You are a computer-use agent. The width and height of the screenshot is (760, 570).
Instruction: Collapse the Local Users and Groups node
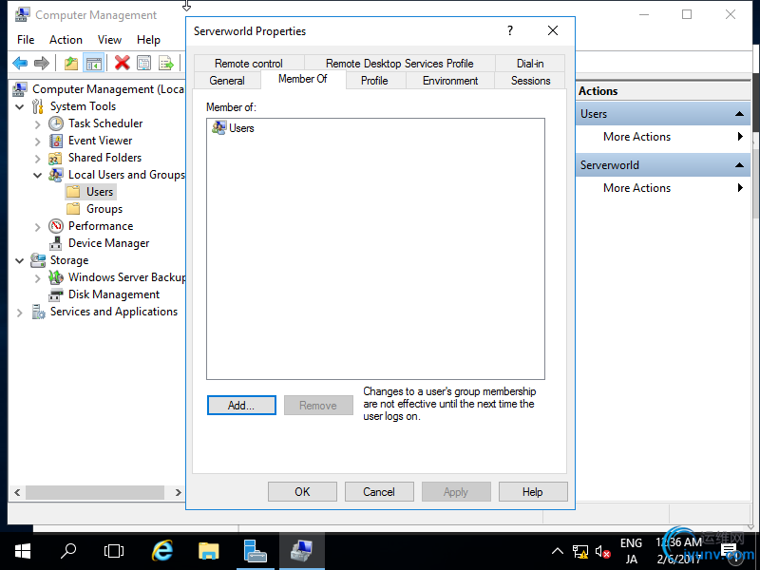coord(37,175)
